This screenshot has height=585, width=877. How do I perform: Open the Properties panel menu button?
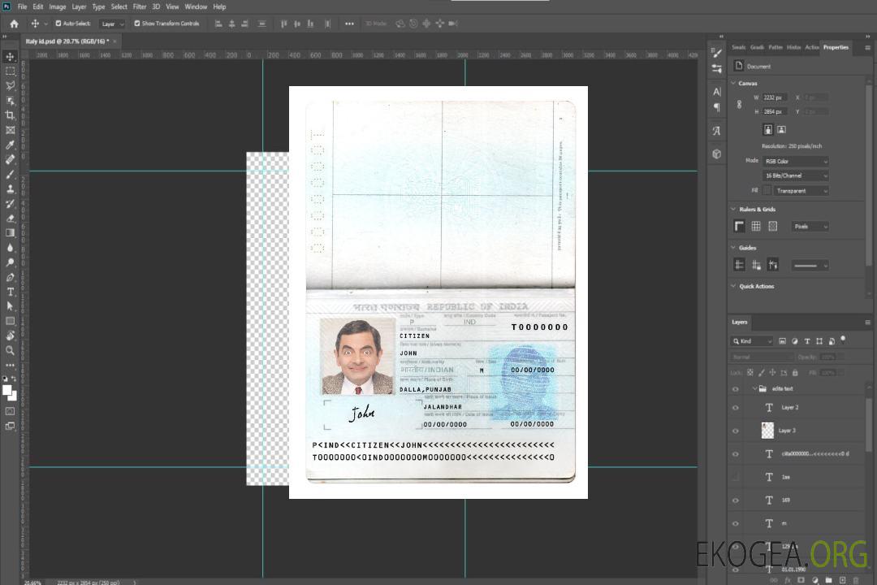[867, 48]
